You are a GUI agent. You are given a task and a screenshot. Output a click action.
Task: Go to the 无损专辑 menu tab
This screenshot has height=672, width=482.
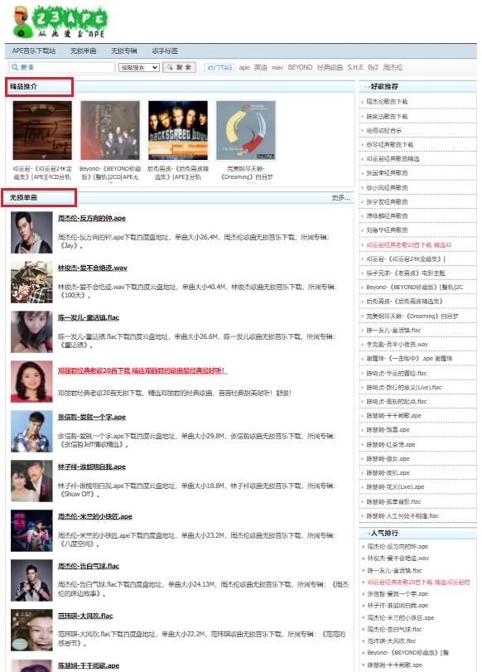[124, 51]
